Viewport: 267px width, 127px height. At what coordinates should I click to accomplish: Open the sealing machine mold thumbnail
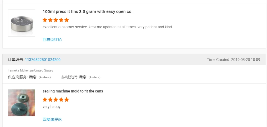[21, 103]
